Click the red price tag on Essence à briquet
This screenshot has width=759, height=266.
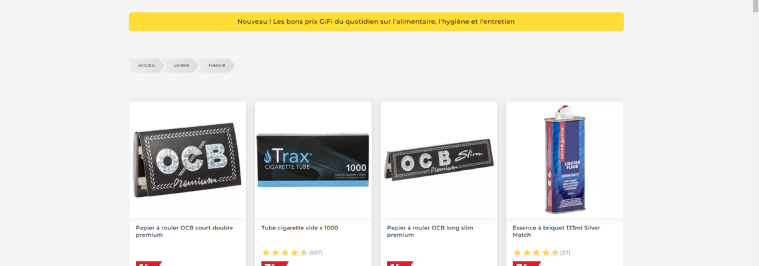pos(526,263)
